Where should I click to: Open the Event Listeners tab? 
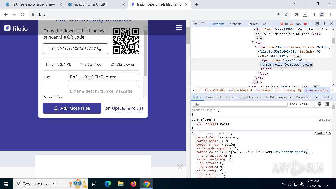click(x=251, y=97)
